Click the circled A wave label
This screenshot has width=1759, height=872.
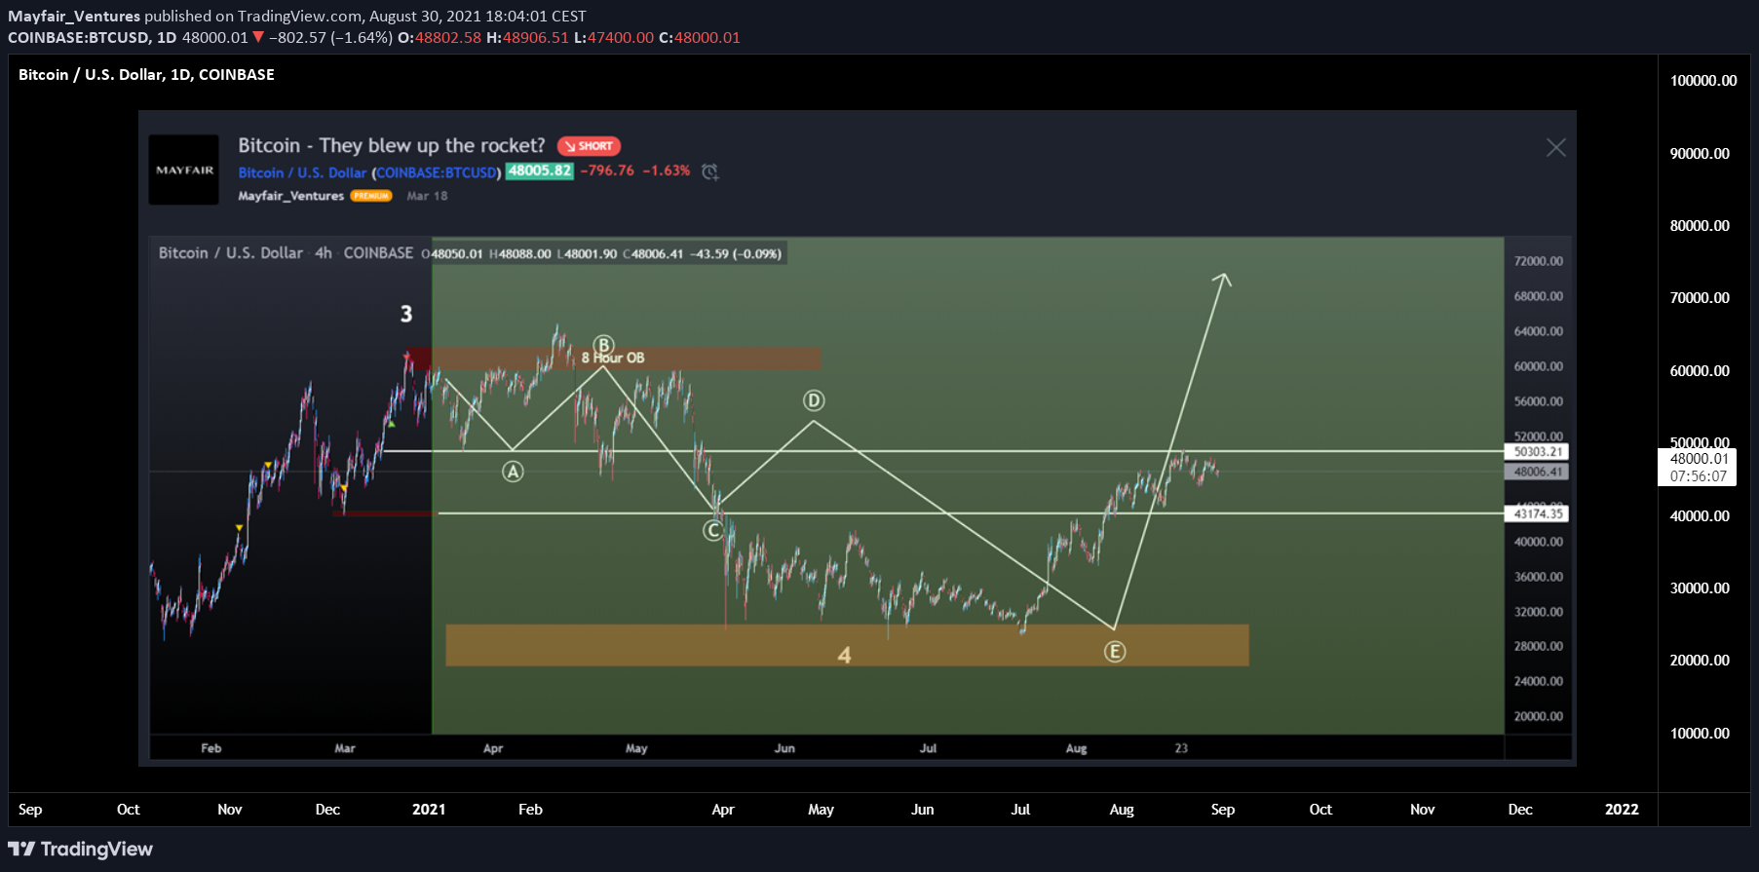tap(513, 472)
